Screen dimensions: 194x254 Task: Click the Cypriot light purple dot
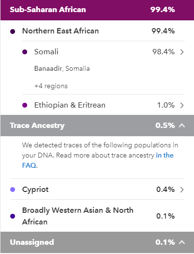coord(13,190)
